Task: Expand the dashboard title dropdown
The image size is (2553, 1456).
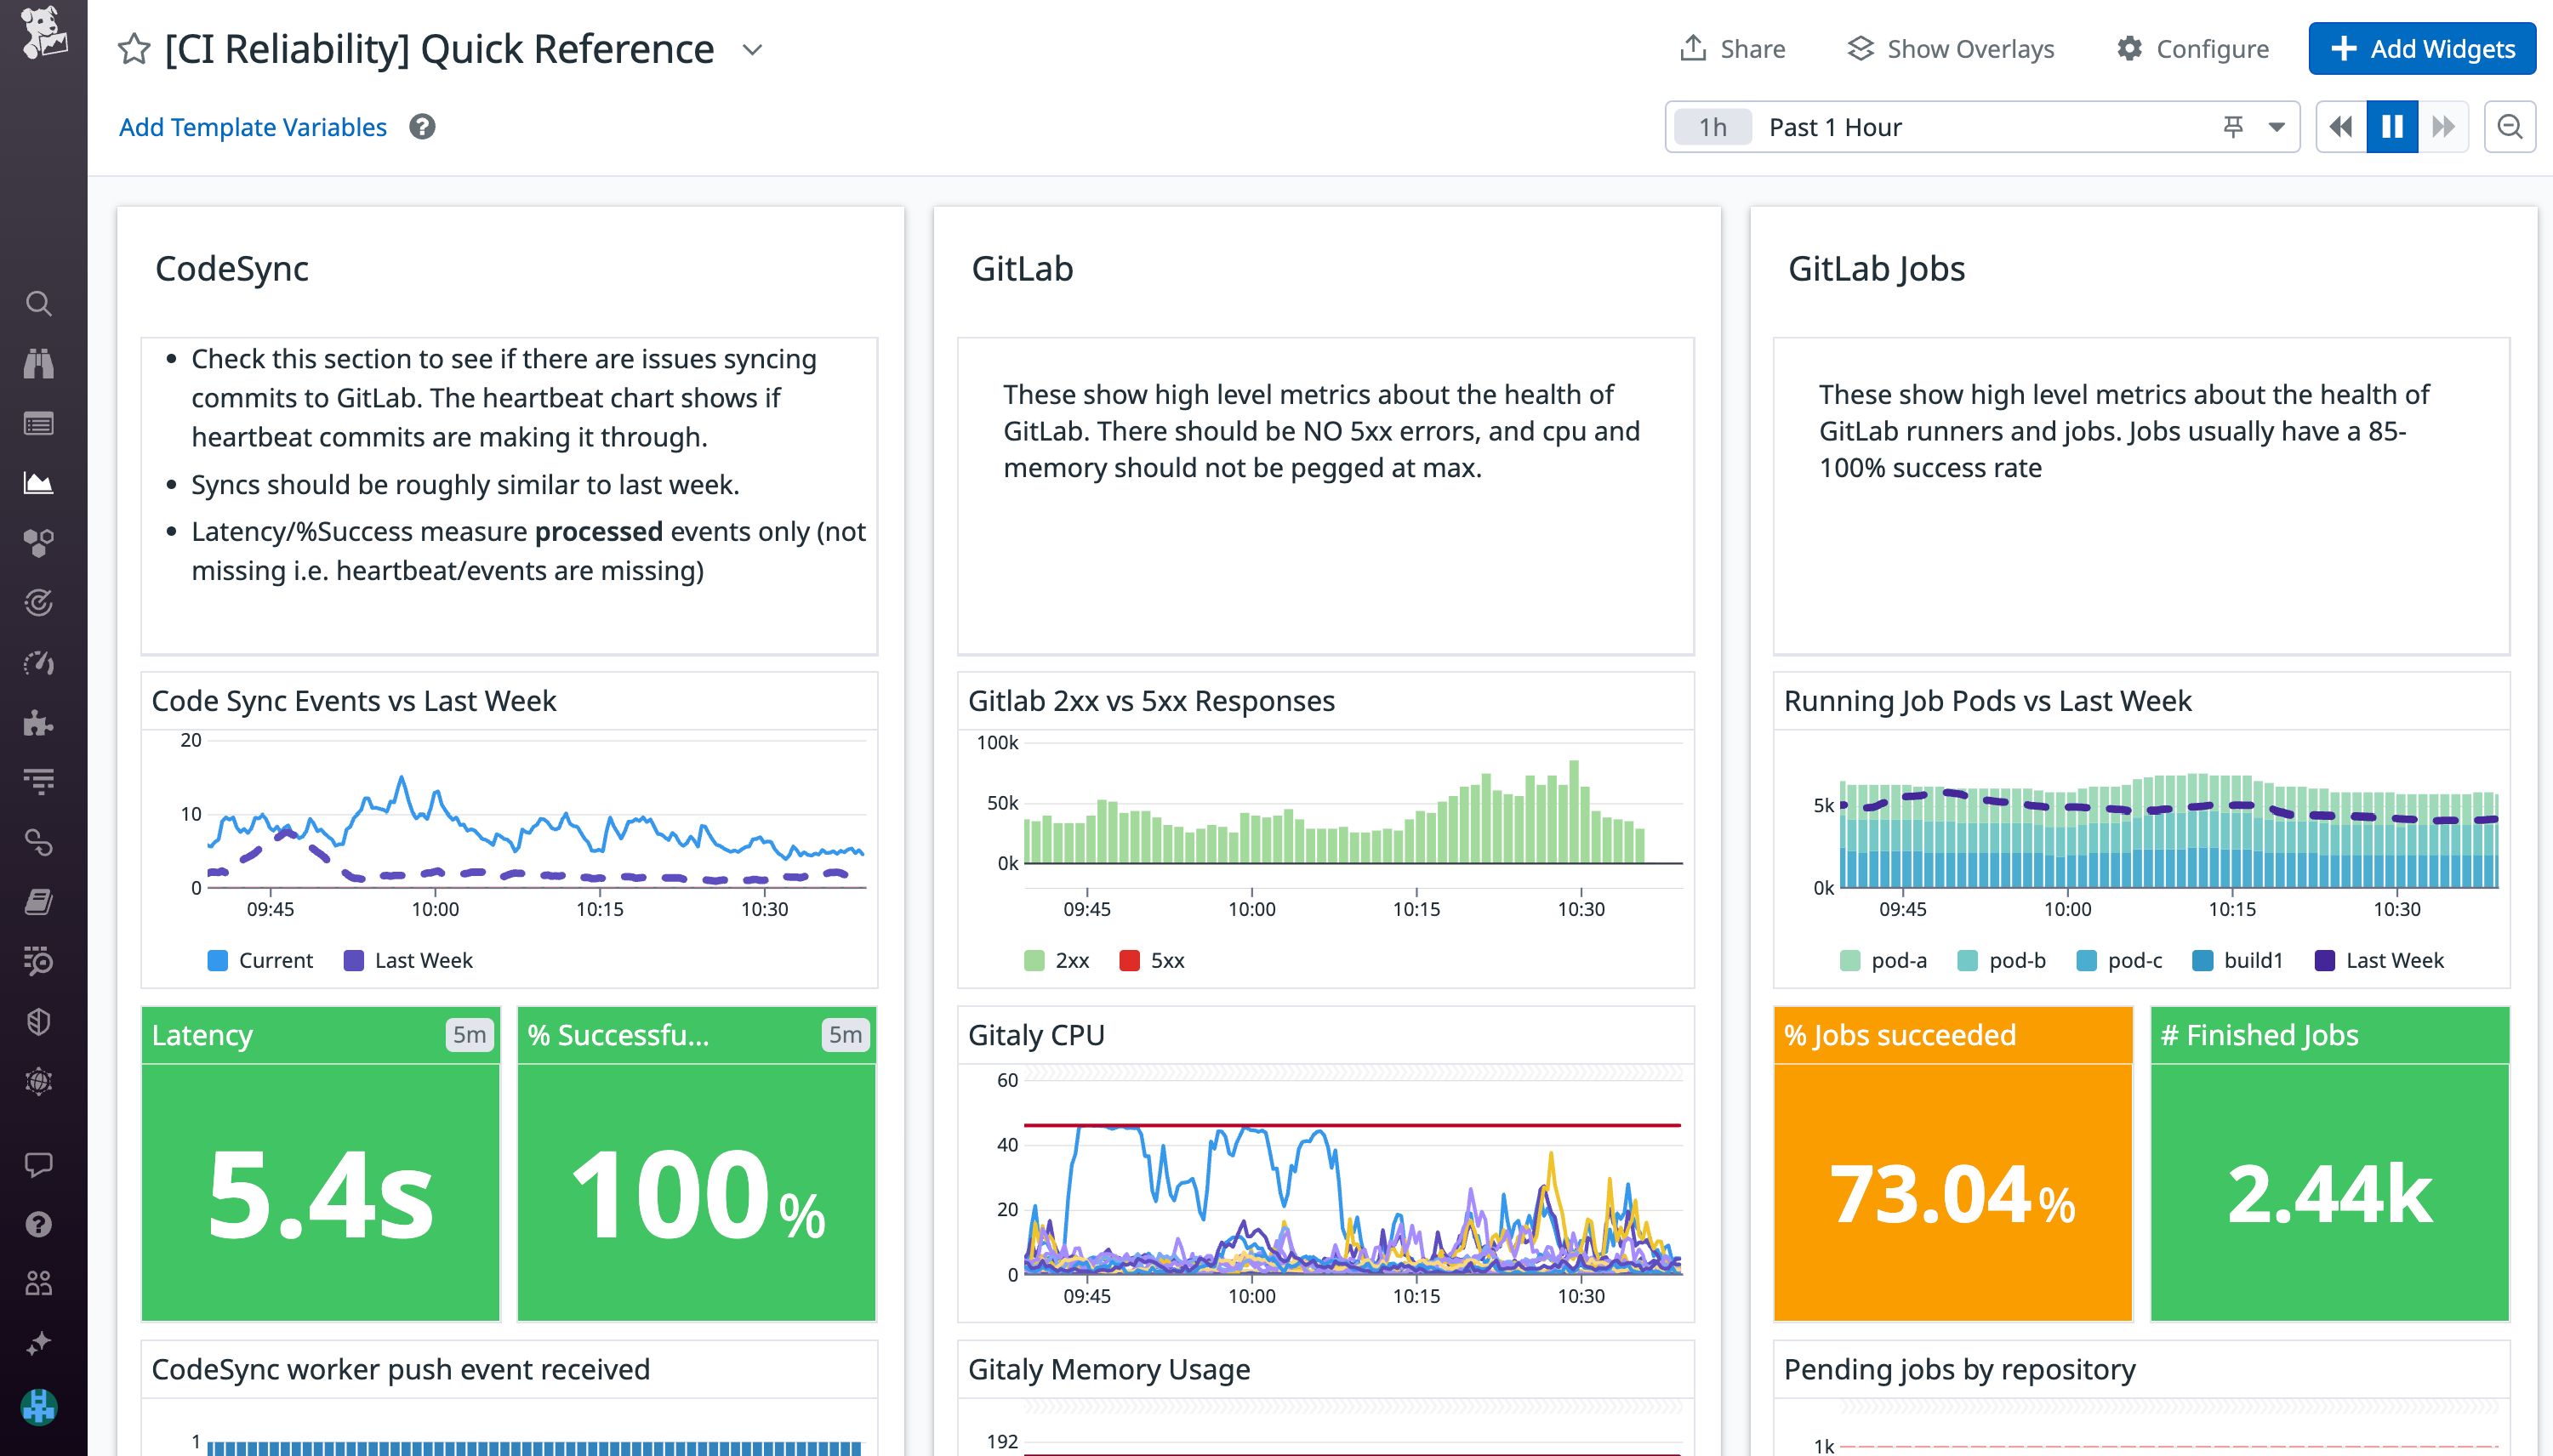Action: [752, 49]
